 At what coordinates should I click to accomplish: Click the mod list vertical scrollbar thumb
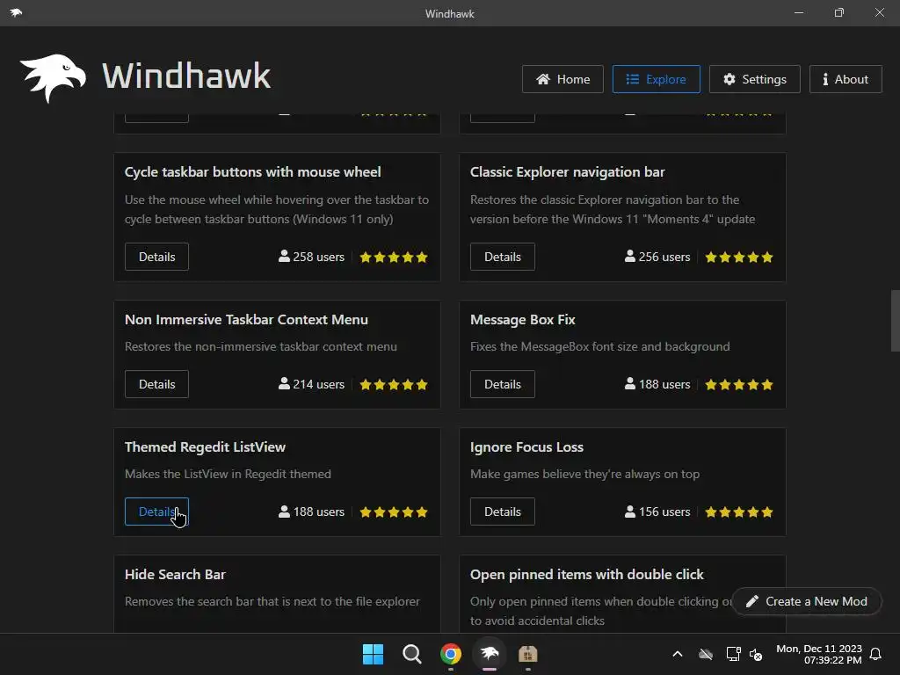click(895, 320)
